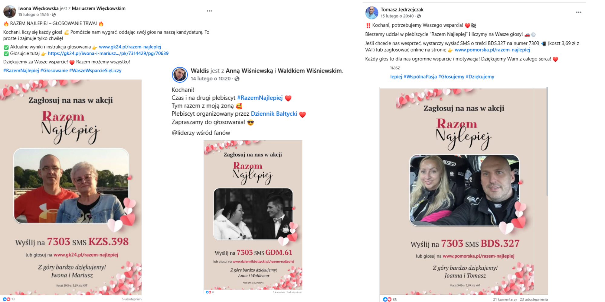605x302 pixels.
Task: Open the www.pomorska.pl/razem-najlepiej link
Action: (x=492, y=50)
